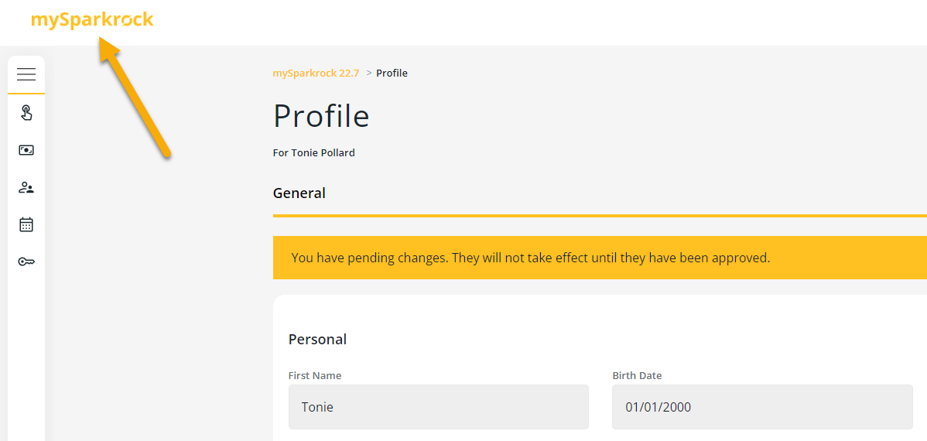The width and height of the screenshot is (927, 441).
Task: Click the First Name label
Action: pyautogui.click(x=315, y=376)
